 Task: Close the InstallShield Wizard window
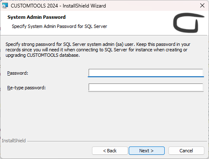(202, 5)
